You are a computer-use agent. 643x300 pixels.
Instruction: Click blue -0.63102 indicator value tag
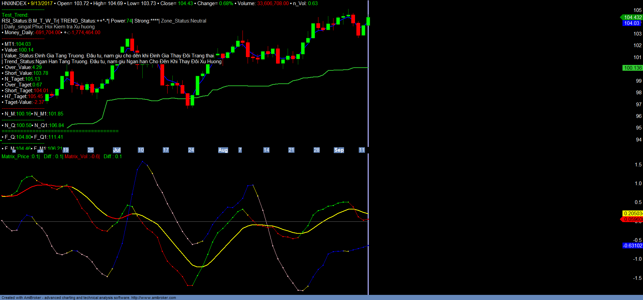(632, 246)
